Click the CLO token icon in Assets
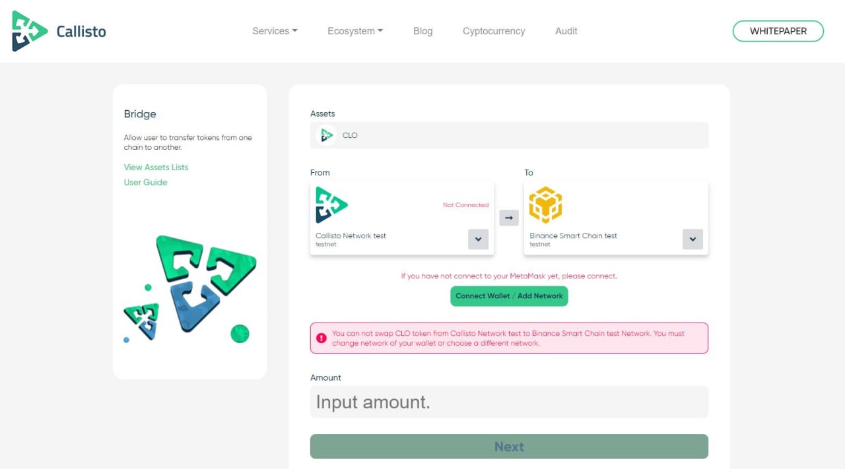Screen dimensions: 845x469 point(327,135)
